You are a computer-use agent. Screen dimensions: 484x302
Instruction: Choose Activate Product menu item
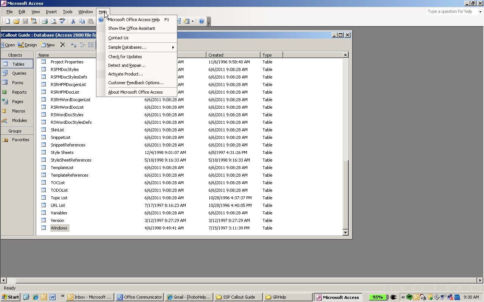(137, 74)
